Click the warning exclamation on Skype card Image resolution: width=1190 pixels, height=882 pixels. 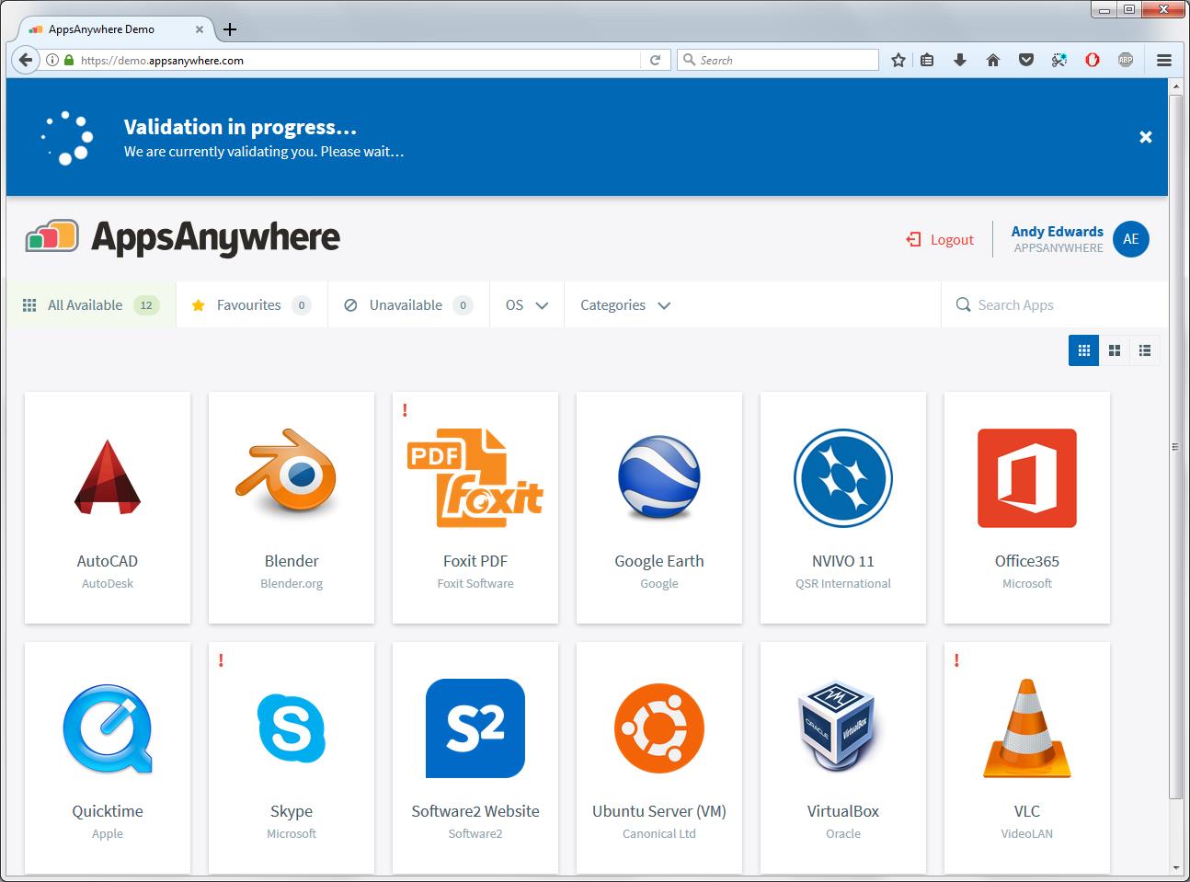tap(221, 660)
